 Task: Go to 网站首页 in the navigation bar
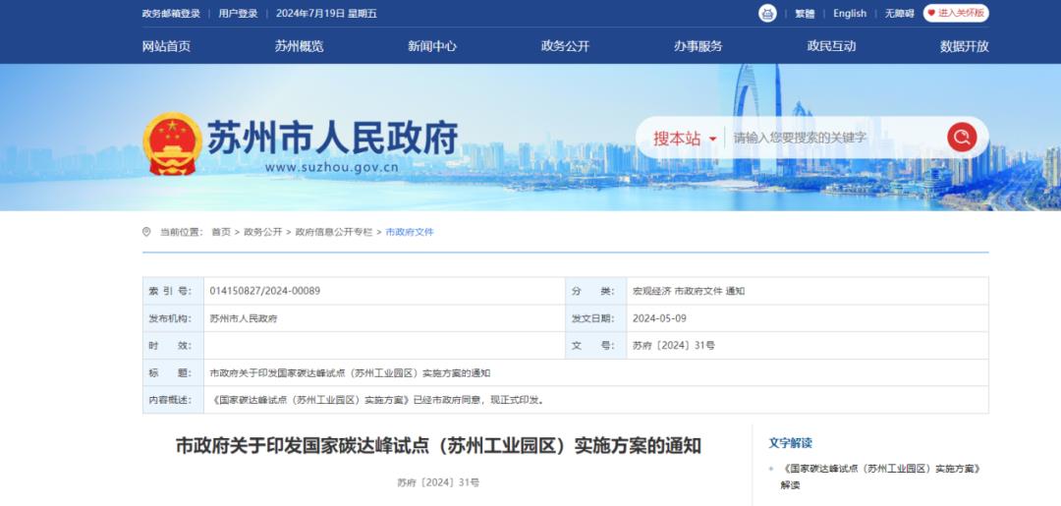(166, 46)
